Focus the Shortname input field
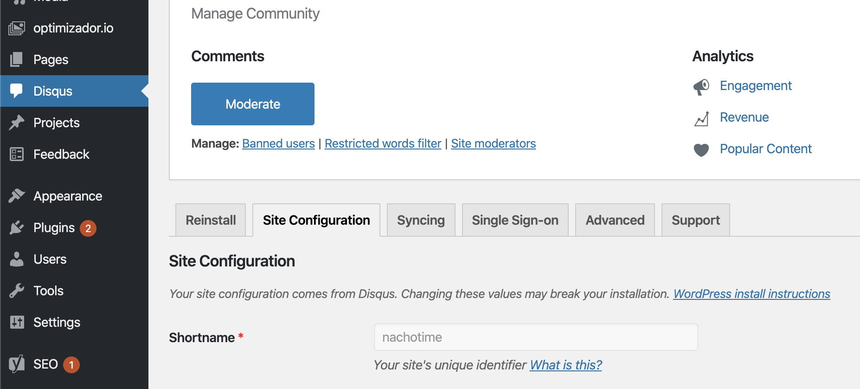 [536, 337]
